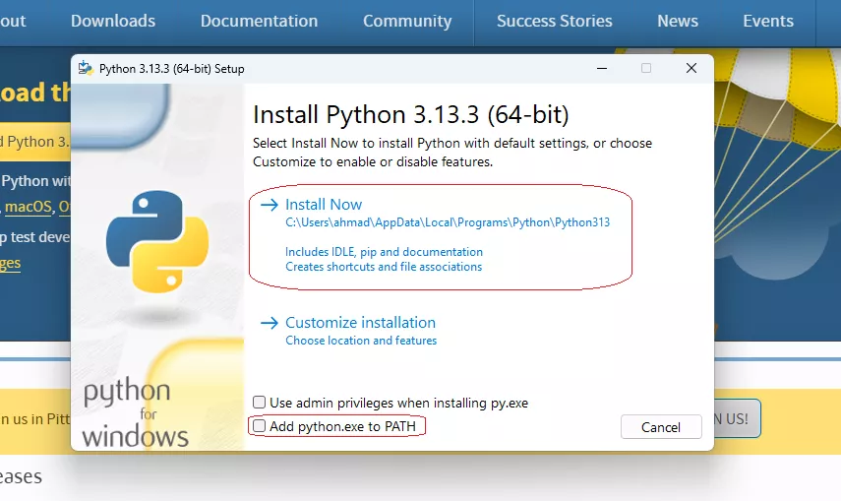The image size is (841, 501).
Task: Click 'Includes IDLE, pip and documentation' text
Action: (x=384, y=252)
